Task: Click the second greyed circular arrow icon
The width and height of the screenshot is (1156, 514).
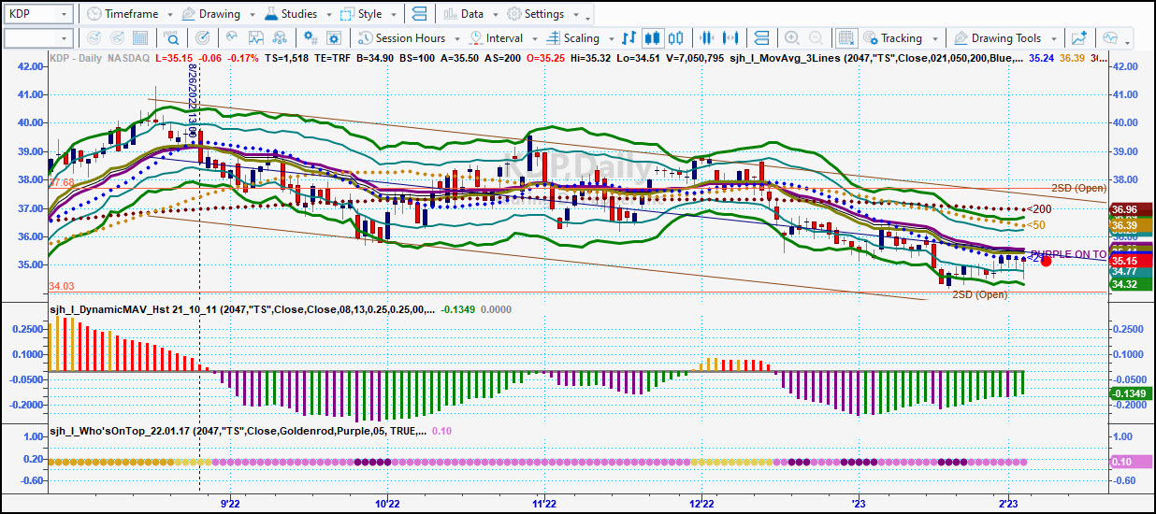Action: click(117, 38)
